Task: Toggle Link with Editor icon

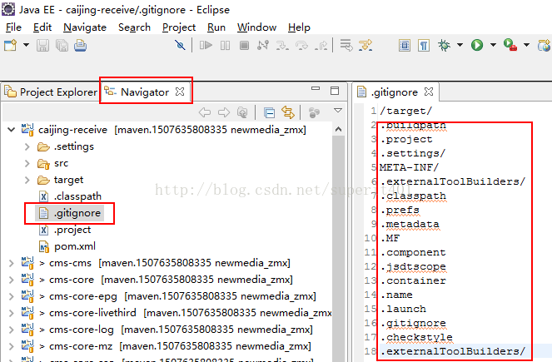Action: pyautogui.click(x=288, y=112)
